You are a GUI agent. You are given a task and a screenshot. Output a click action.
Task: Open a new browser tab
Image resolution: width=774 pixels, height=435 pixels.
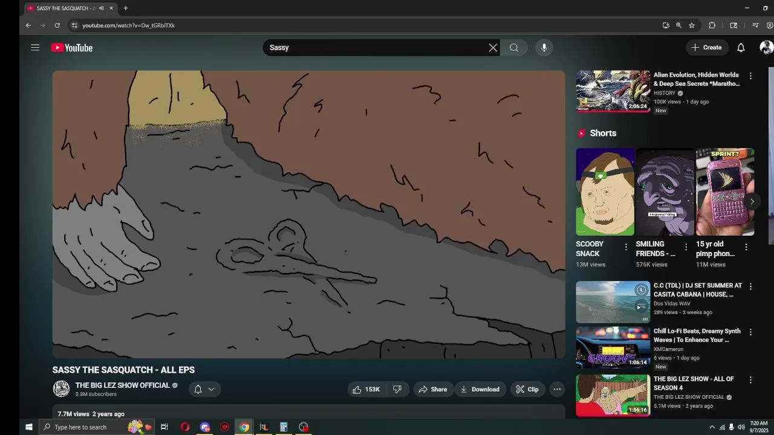126,8
